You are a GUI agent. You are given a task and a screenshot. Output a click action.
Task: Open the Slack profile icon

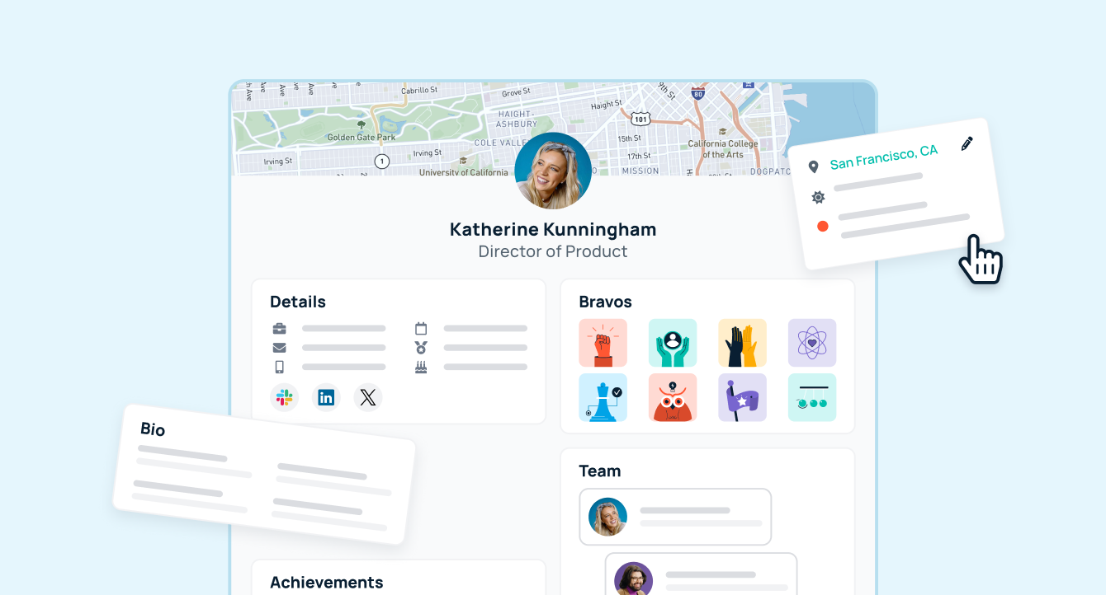[x=285, y=398]
